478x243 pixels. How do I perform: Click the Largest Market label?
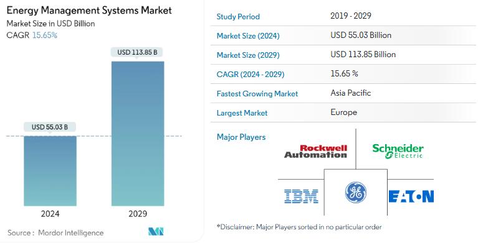pyautogui.click(x=242, y=113)
